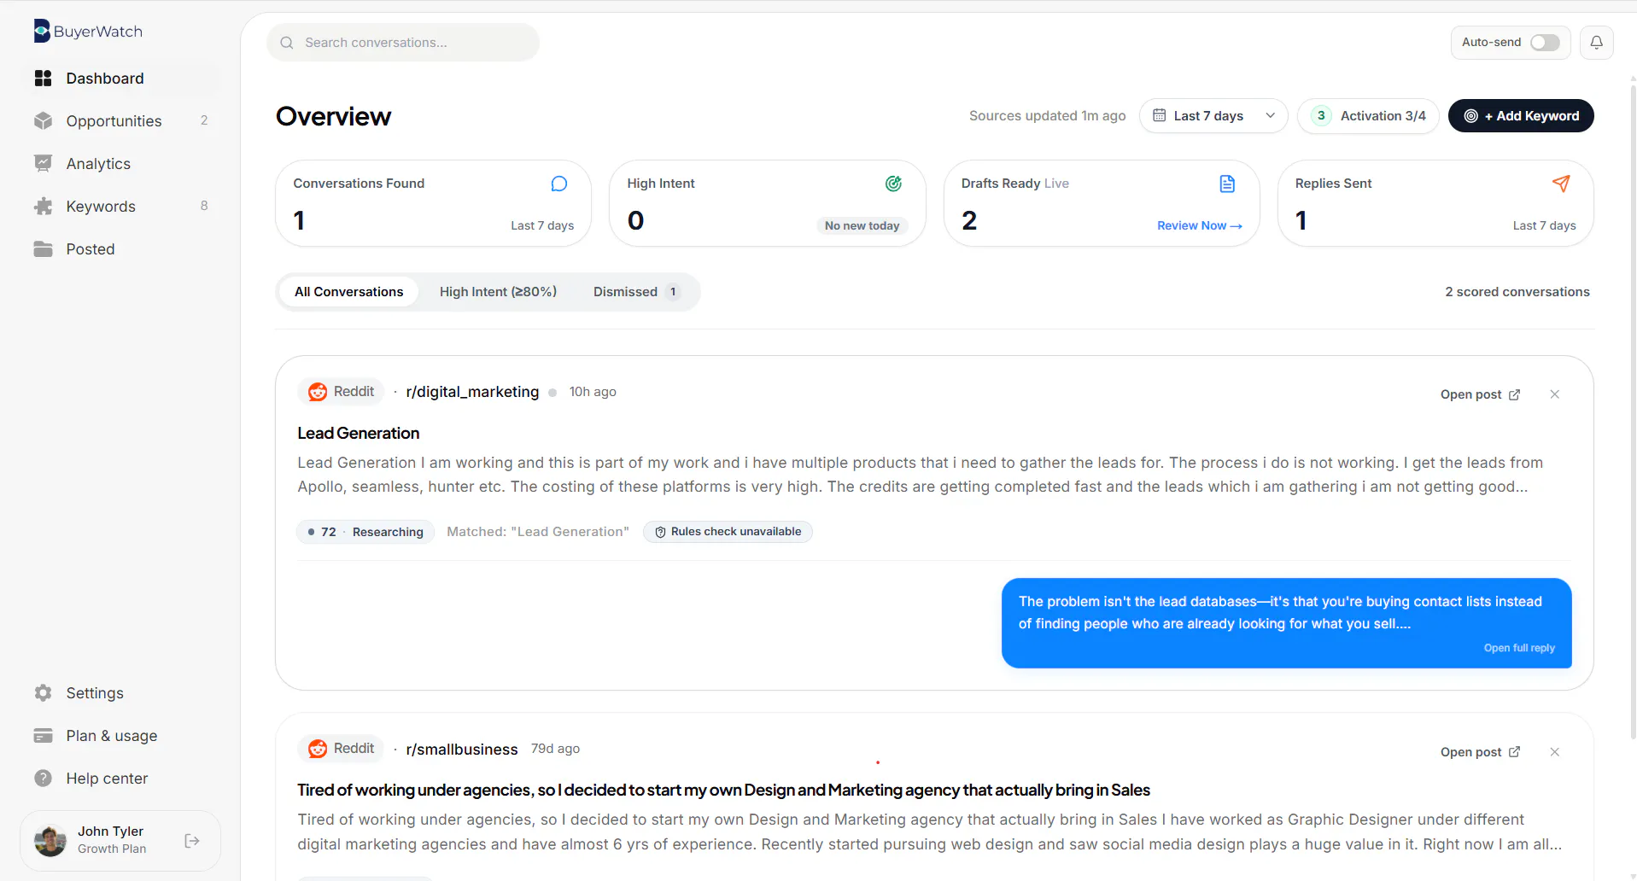
Task: Click the Plan & usage card icon
Action: point(44,736)
